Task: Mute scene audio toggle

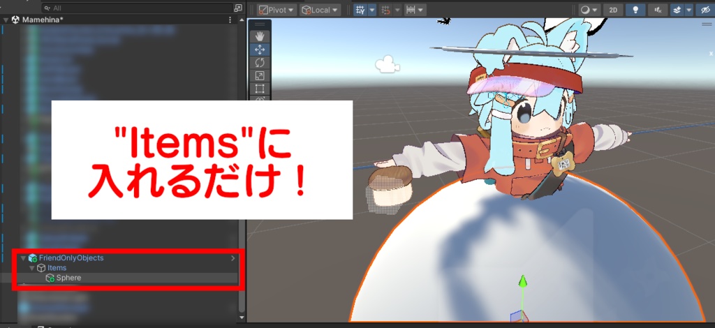Action: point(658,10)
